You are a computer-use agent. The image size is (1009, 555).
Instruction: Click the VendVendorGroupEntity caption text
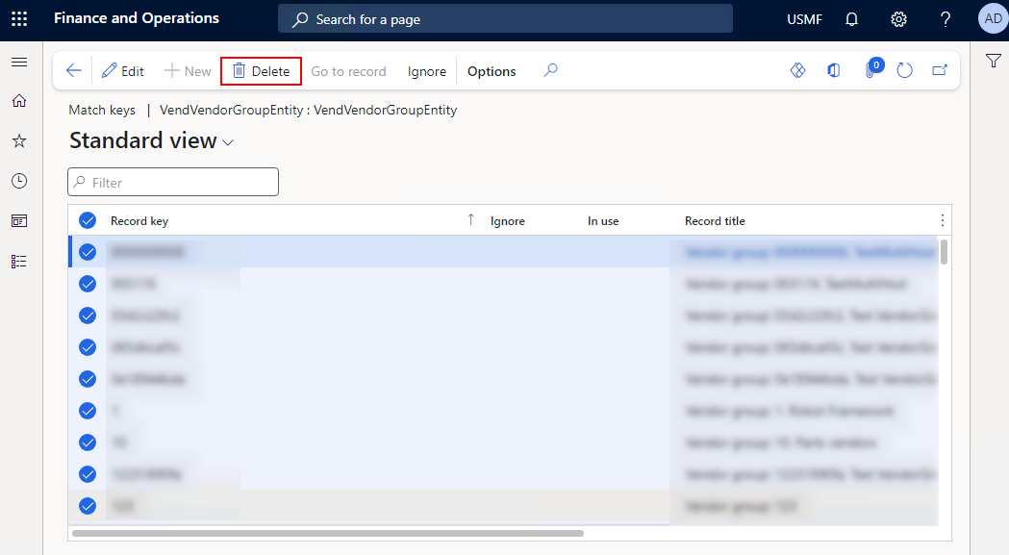(308, 110)
